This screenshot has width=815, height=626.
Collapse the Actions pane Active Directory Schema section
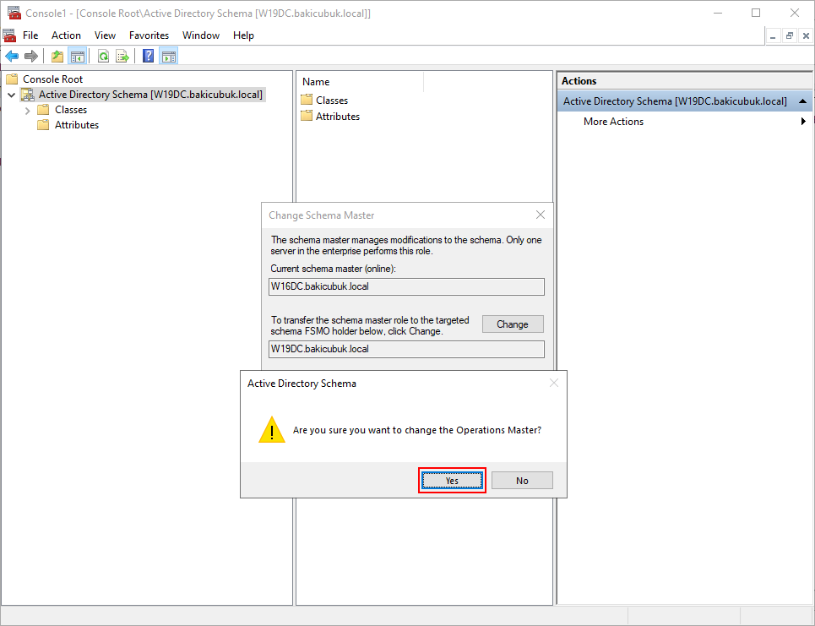pyautogui.click(x=802, y=101)
